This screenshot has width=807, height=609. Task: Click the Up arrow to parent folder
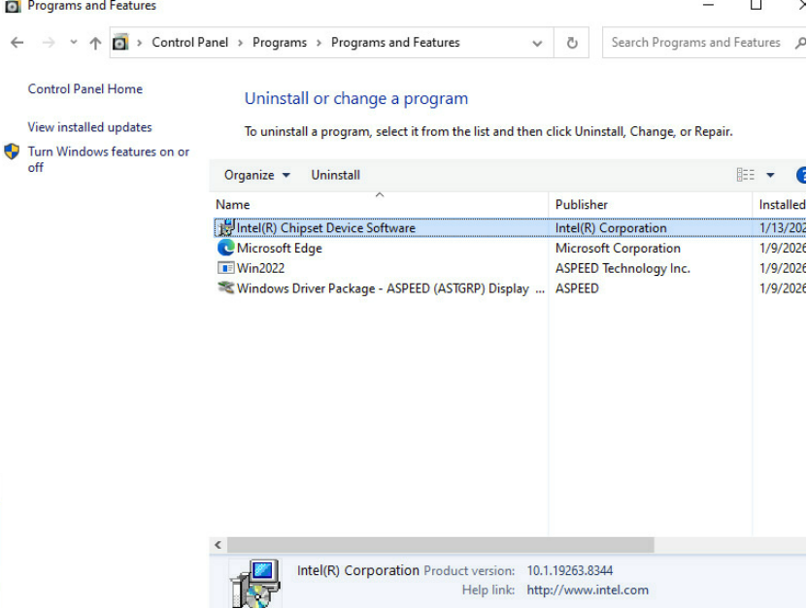click(x=95, y=43)
